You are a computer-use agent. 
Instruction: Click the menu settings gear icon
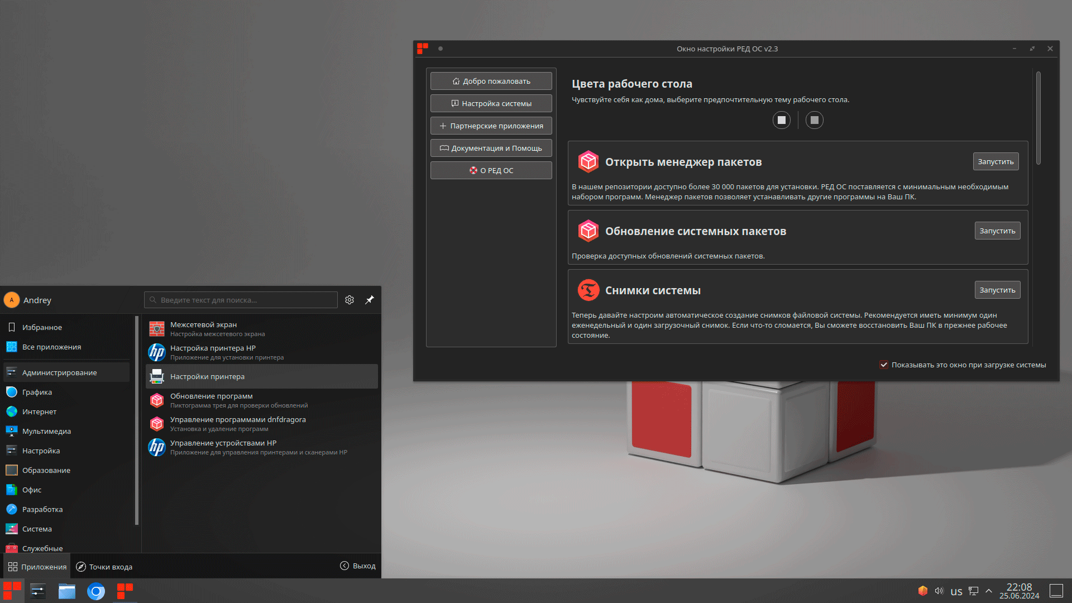350,300
